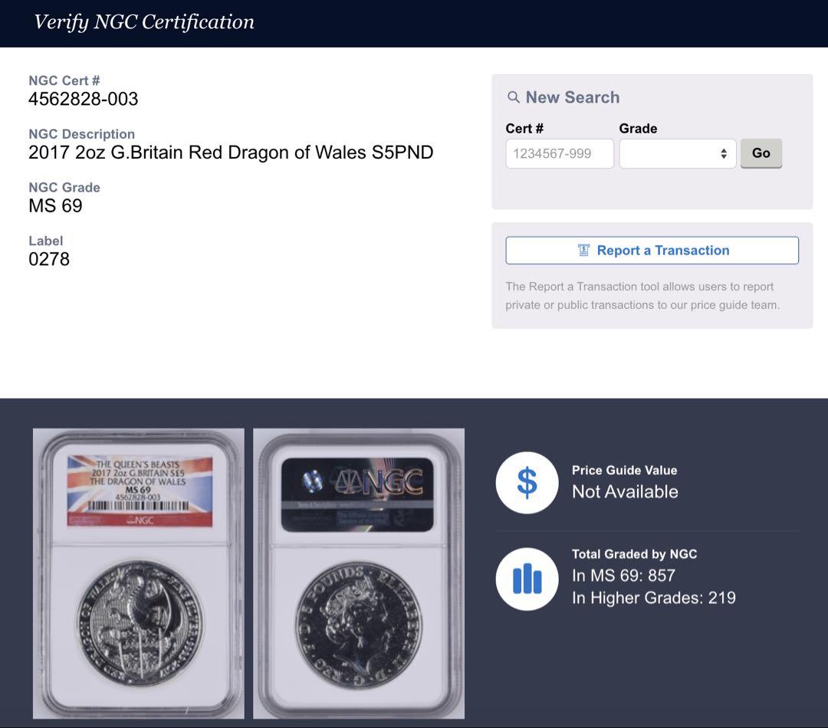Focus the Cert # input field
The height and width of the screenshot is (728, 828).
pyautogui.click(x=560, y=153)
